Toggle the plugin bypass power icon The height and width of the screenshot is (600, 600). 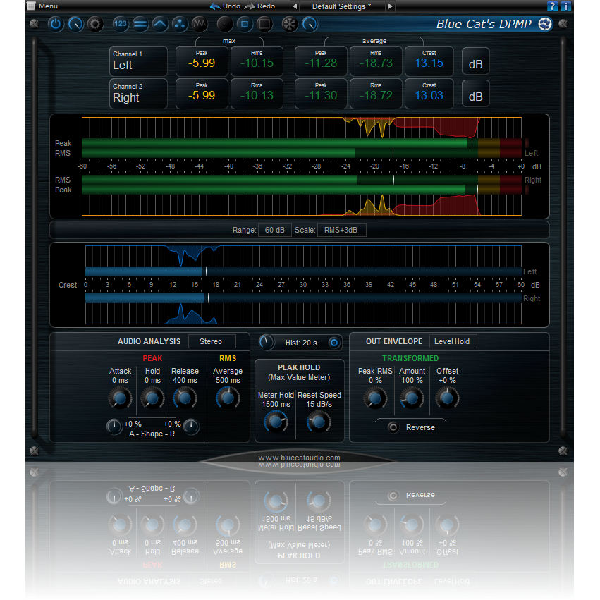click(55, 23)
